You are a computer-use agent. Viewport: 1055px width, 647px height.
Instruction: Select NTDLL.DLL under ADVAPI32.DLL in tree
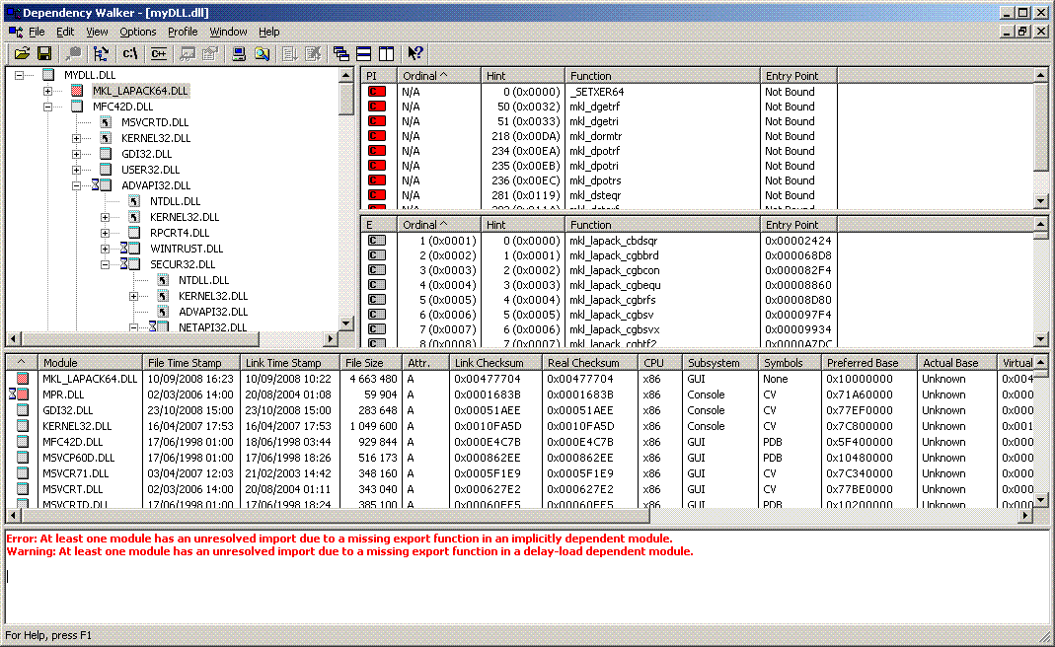click(x=176, y=201)
